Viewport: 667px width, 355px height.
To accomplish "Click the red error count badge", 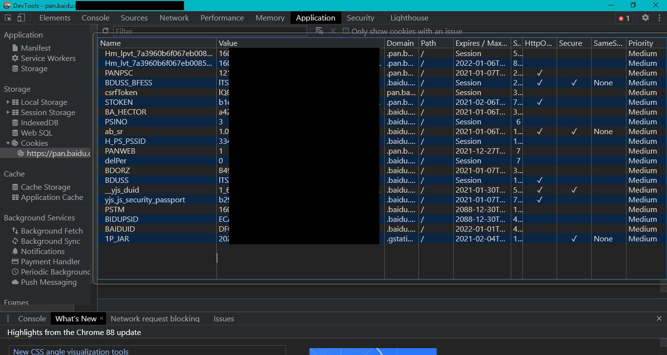I will [624, 18].
